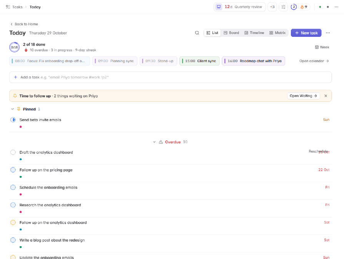Dismiss the Time to follow up banner
The image size is (344, 259).
point(326,96)
